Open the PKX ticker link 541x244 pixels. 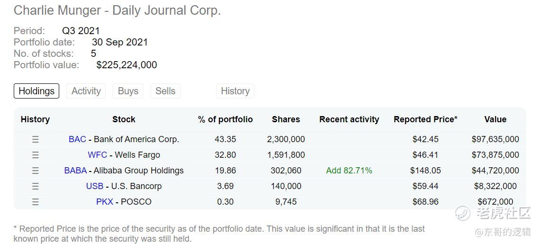click(105, 202)
